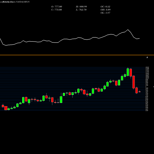This screenshot has width=154, height=154.
Task: Click the high value H: 800.99
Action: pos(81,6)
